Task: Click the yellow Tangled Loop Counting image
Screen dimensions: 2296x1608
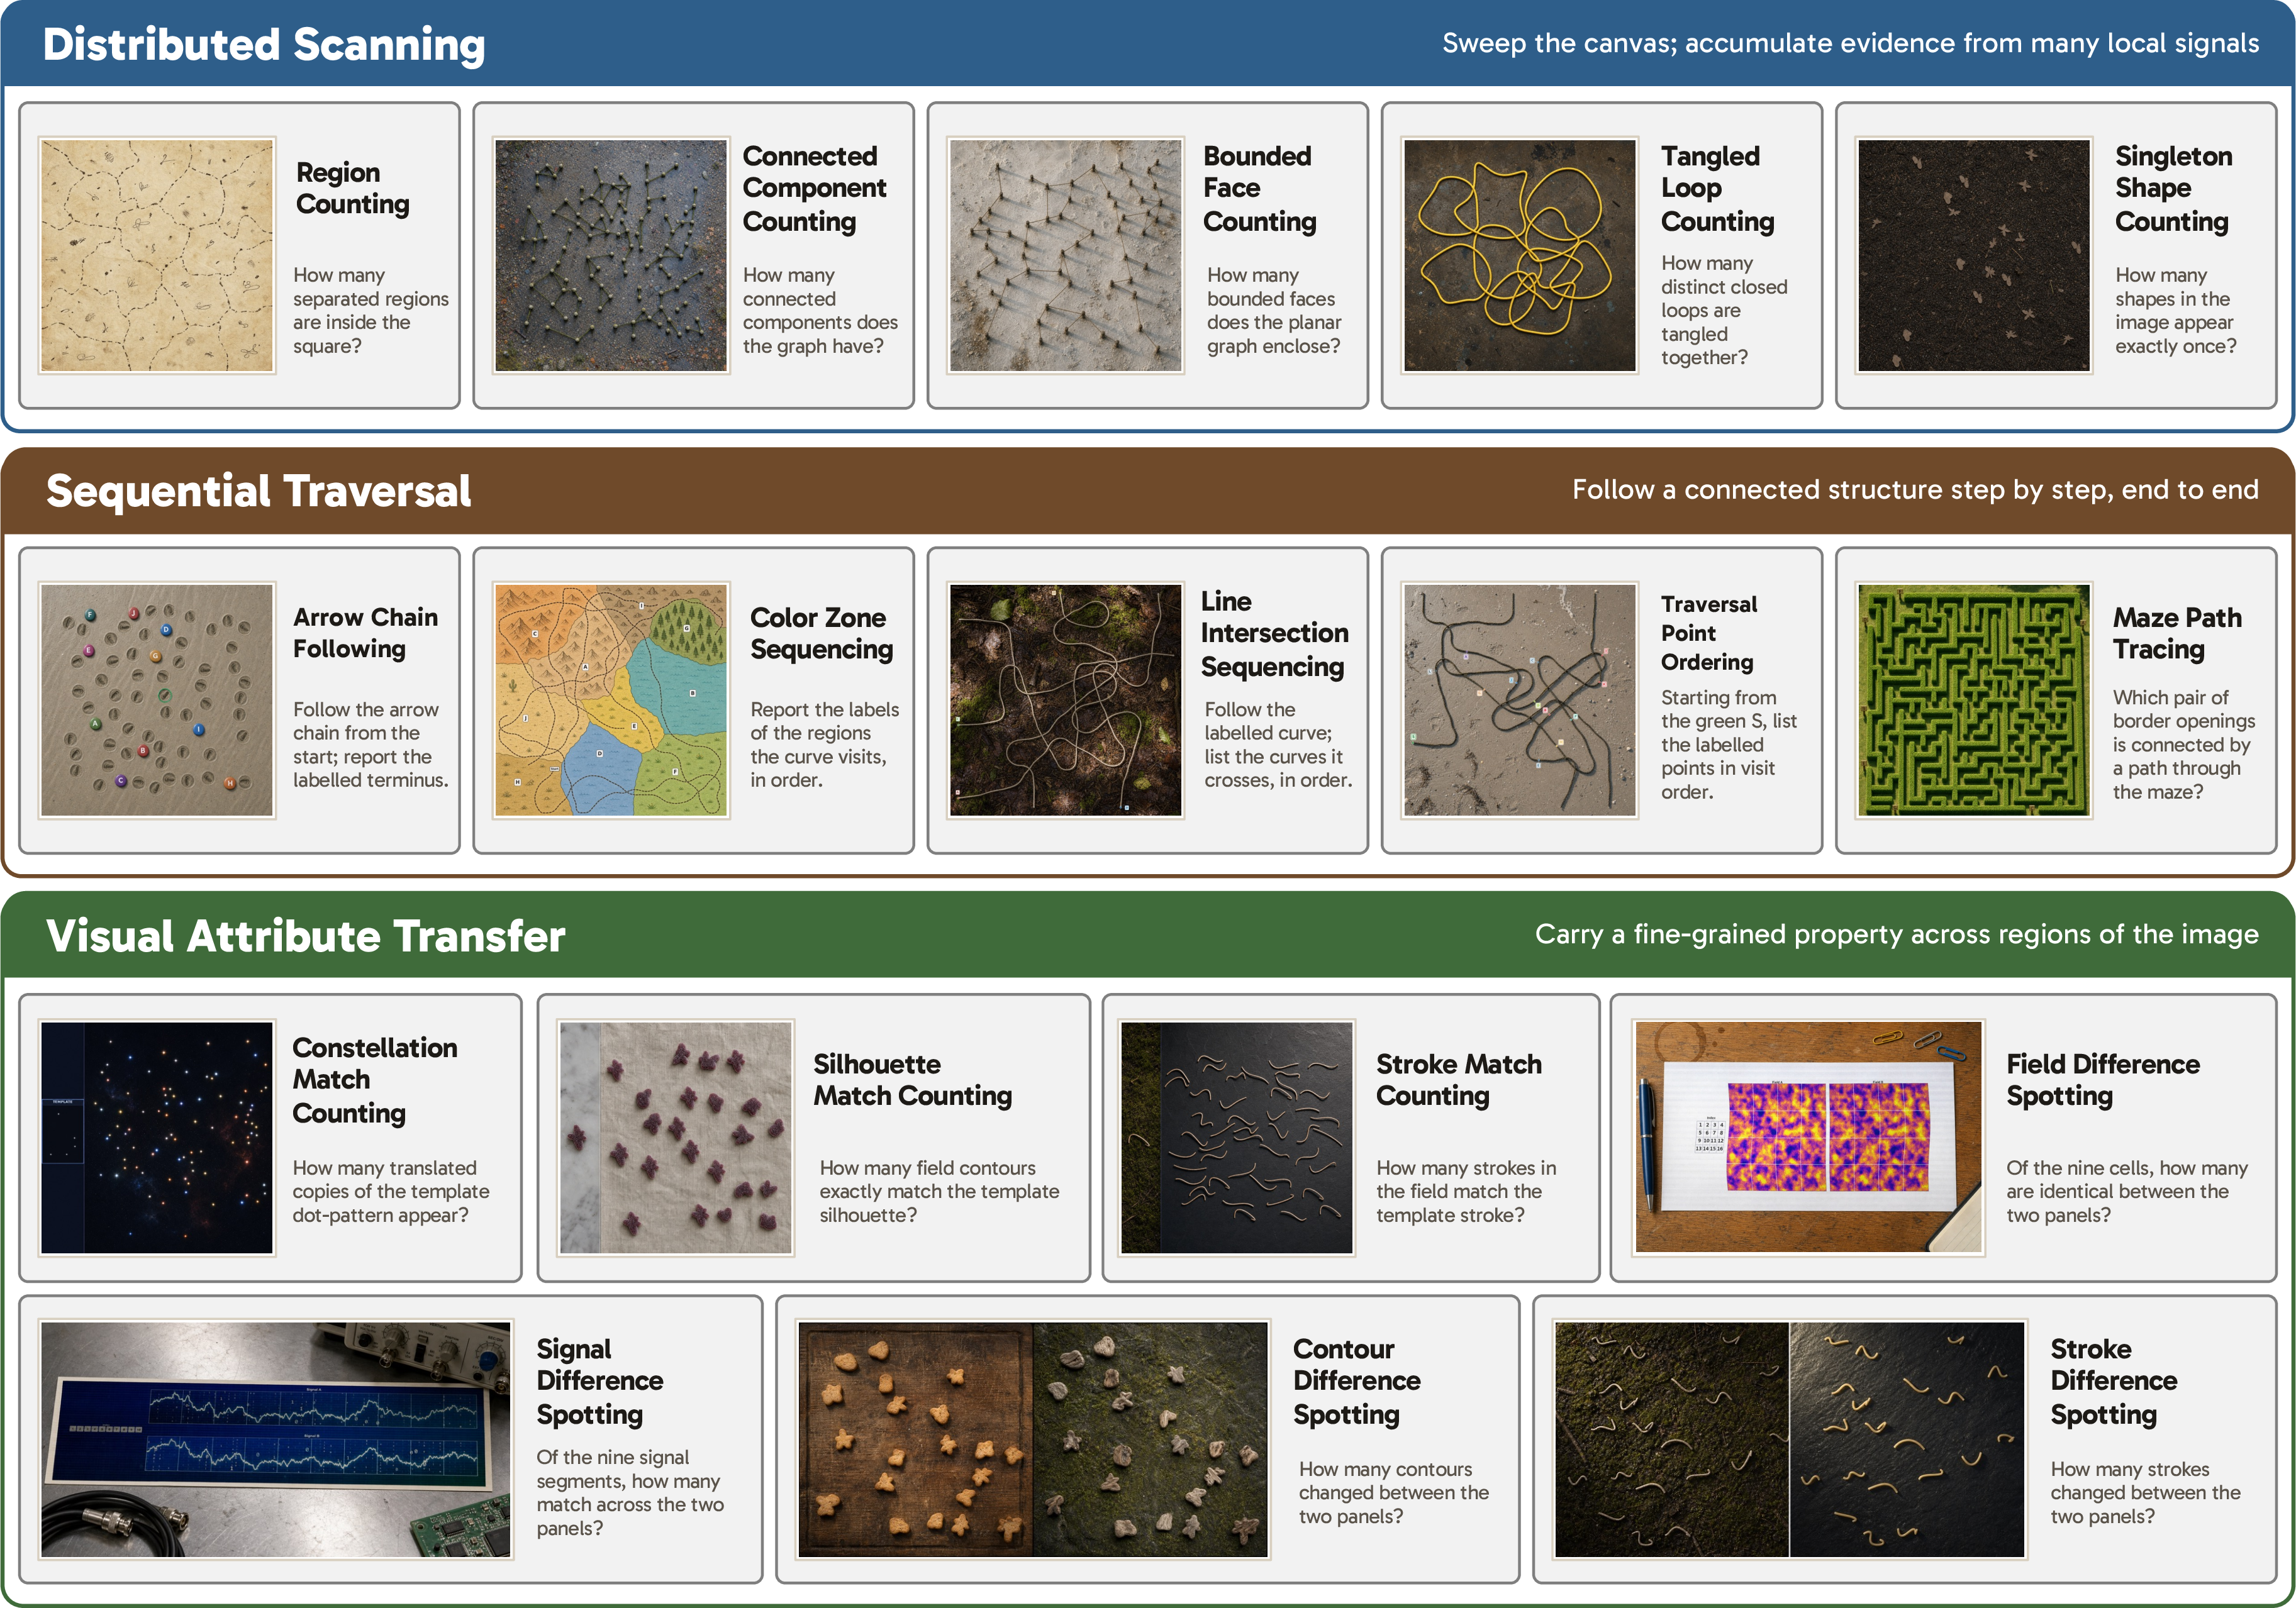Action: coord(1520,256)
